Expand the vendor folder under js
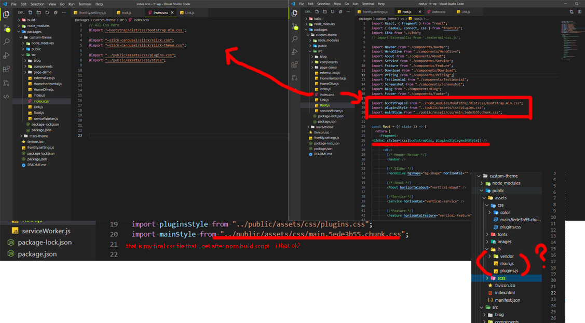585x323 pixels. click(507, 256)
